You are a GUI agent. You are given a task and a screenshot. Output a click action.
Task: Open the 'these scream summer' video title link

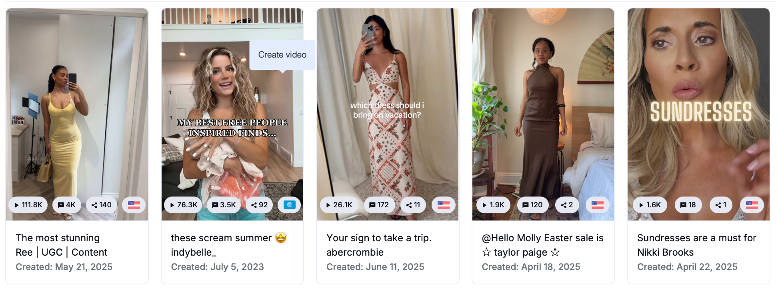pos(227,244)
